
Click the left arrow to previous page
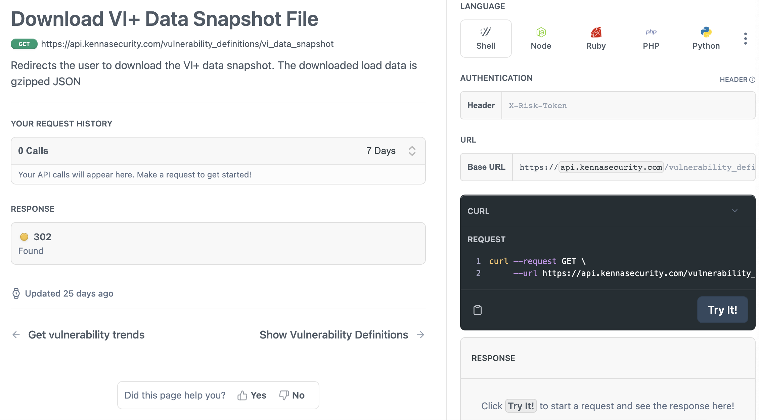(16, 335)
